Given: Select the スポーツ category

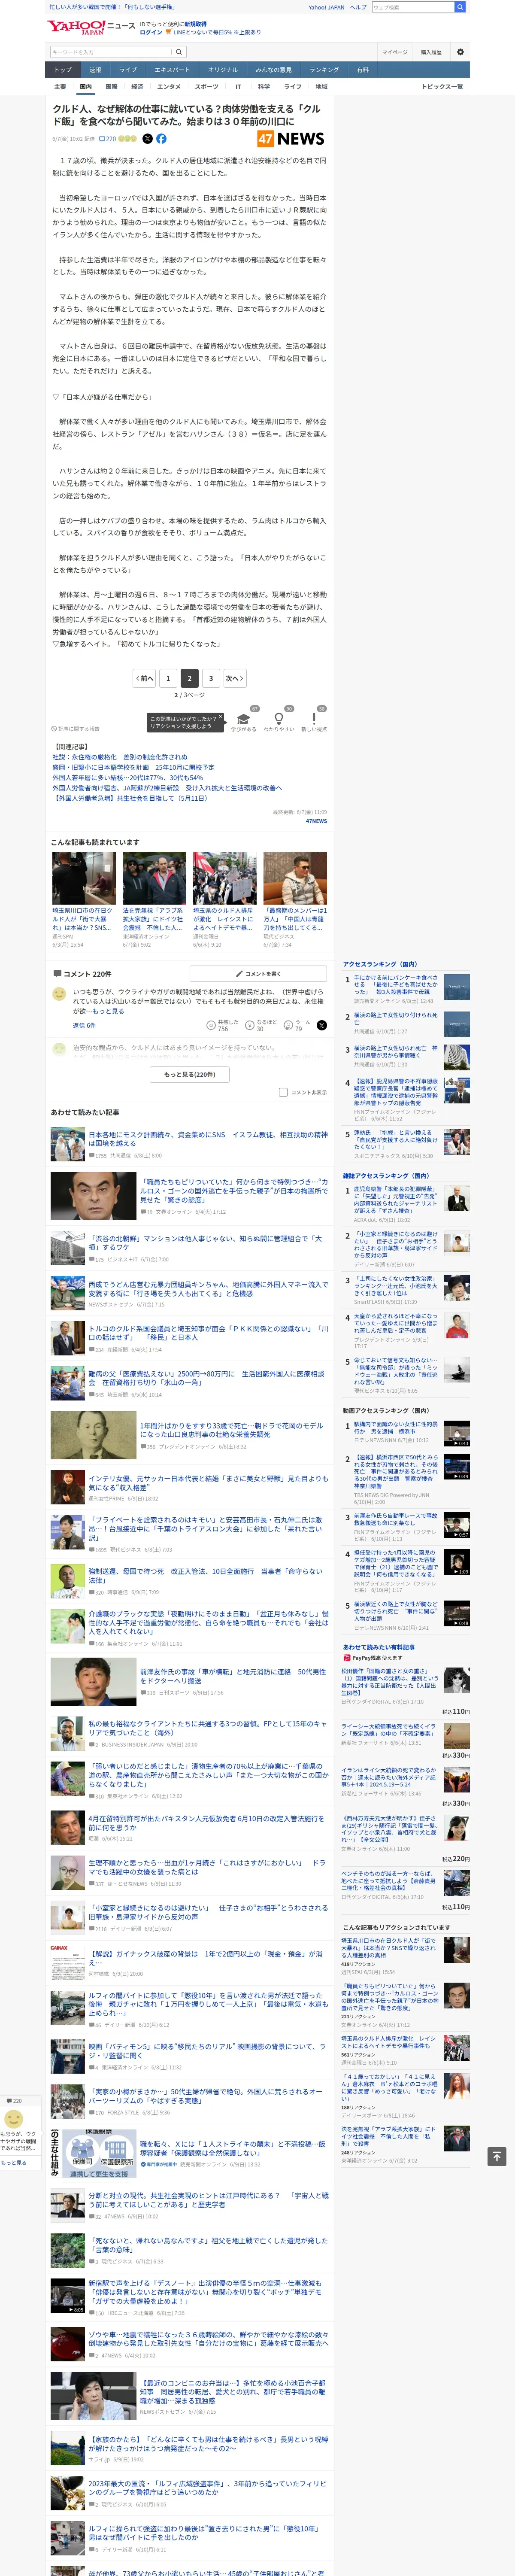Looking at the screenshot, I should (x=207, y=87).
